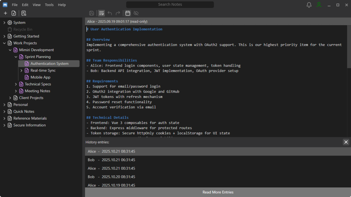Click the add child note page icon
Image resolution: width=351 pixels, height=197 pixels.
coord(13,13)
